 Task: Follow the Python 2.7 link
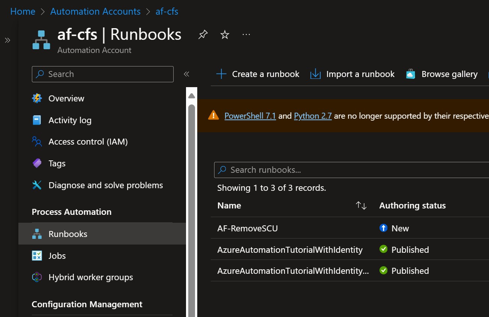313,116
